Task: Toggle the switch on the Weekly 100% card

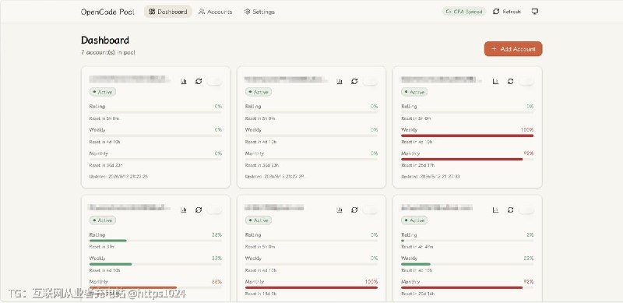Action: click(x=526, y=81)
